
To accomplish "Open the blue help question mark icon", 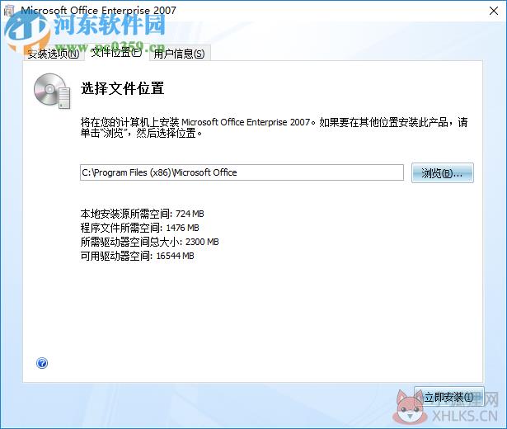I will coord(42,363).
